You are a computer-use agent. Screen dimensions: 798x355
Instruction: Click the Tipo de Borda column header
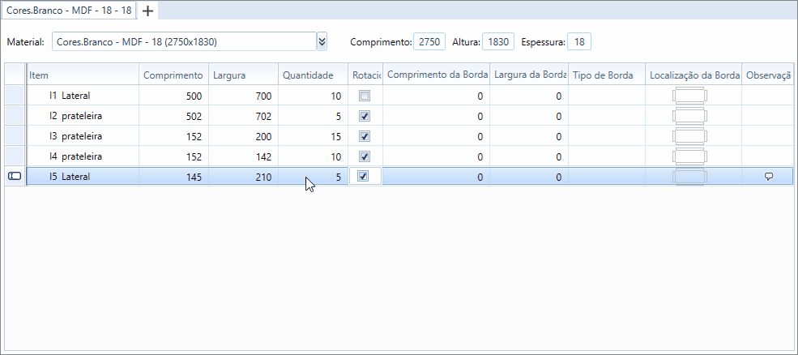click(607, 75)
